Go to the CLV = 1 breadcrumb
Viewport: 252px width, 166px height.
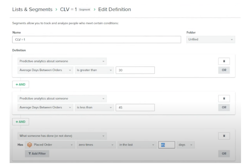(68, 9)
